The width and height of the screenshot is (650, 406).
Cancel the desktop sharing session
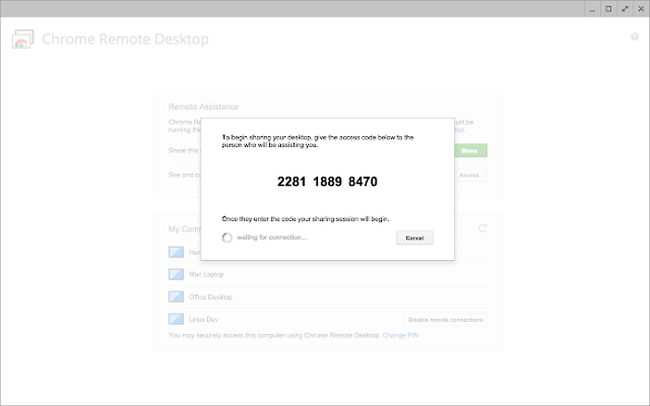(x=414, y=238)
